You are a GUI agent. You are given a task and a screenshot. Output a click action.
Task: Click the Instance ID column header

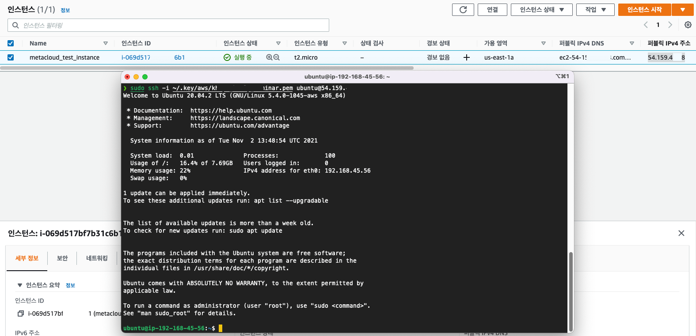coord(136,43)
